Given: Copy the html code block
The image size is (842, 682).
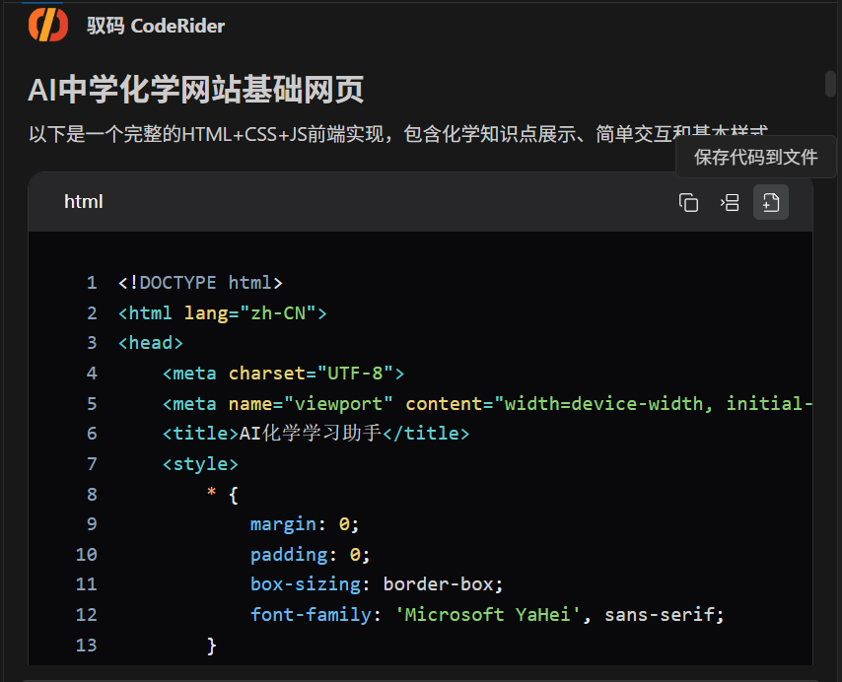Looking at the screenshot, I should tap(688, 202).
